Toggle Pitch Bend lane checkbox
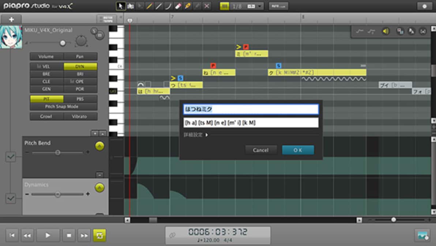Viewport: 436px width, 246px height. coord(11,157)
